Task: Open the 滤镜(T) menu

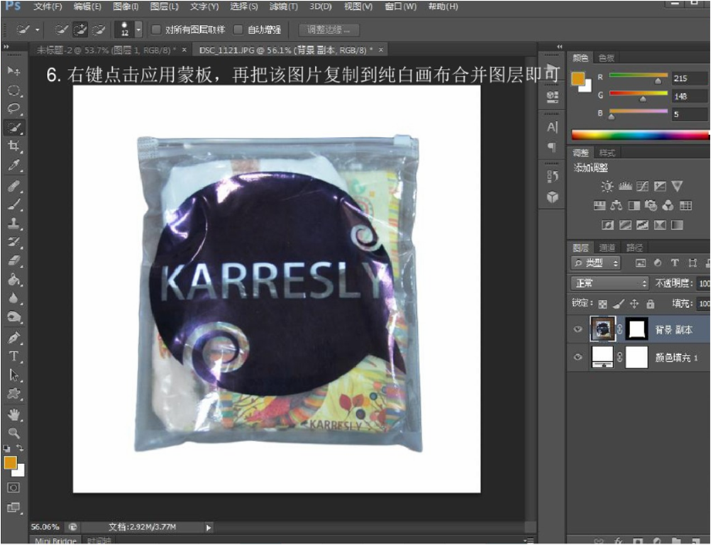Action: 283,6
